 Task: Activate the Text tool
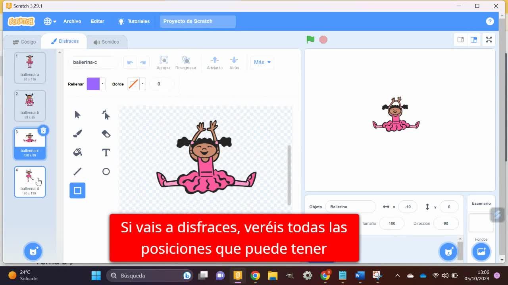coord(106,152)
